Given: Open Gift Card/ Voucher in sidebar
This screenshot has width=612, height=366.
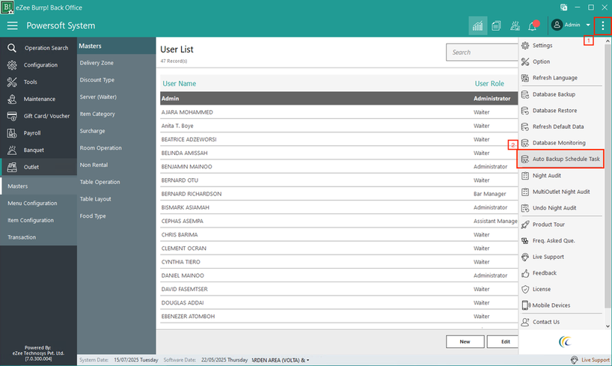Looking at the screenshot, I should [46, 116].
